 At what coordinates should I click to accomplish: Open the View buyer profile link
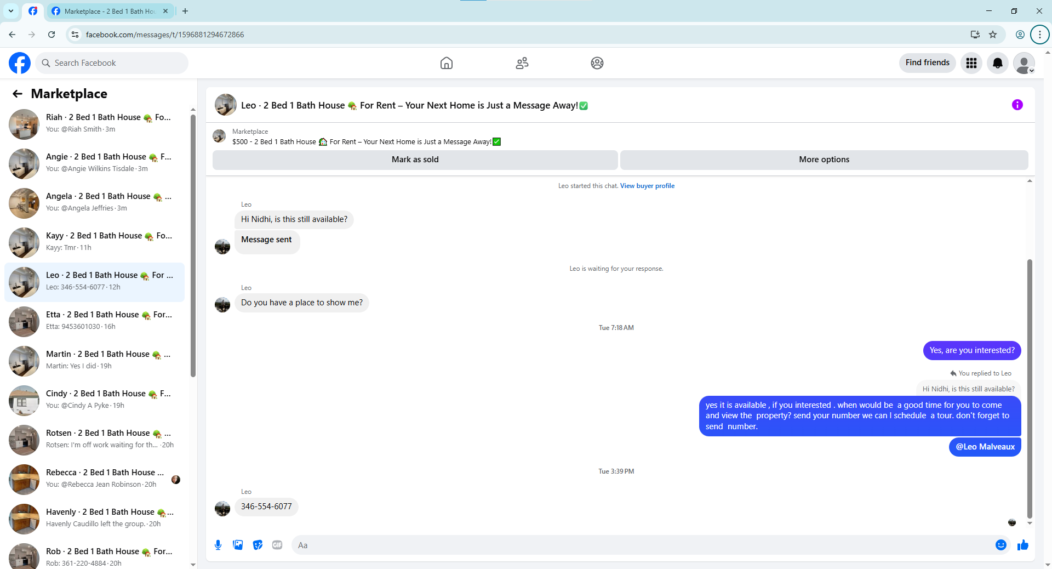point(647,186)
